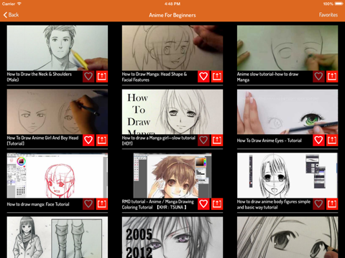Share the Anime Girl And Boy Head tutorial
The width and height of the screenshot is (345, 258).
[102, 140]
